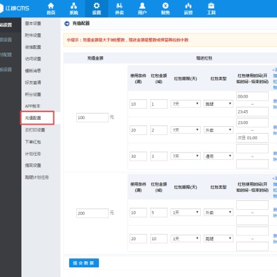Click condition field 20 in the 100元 group

(138, 130)
